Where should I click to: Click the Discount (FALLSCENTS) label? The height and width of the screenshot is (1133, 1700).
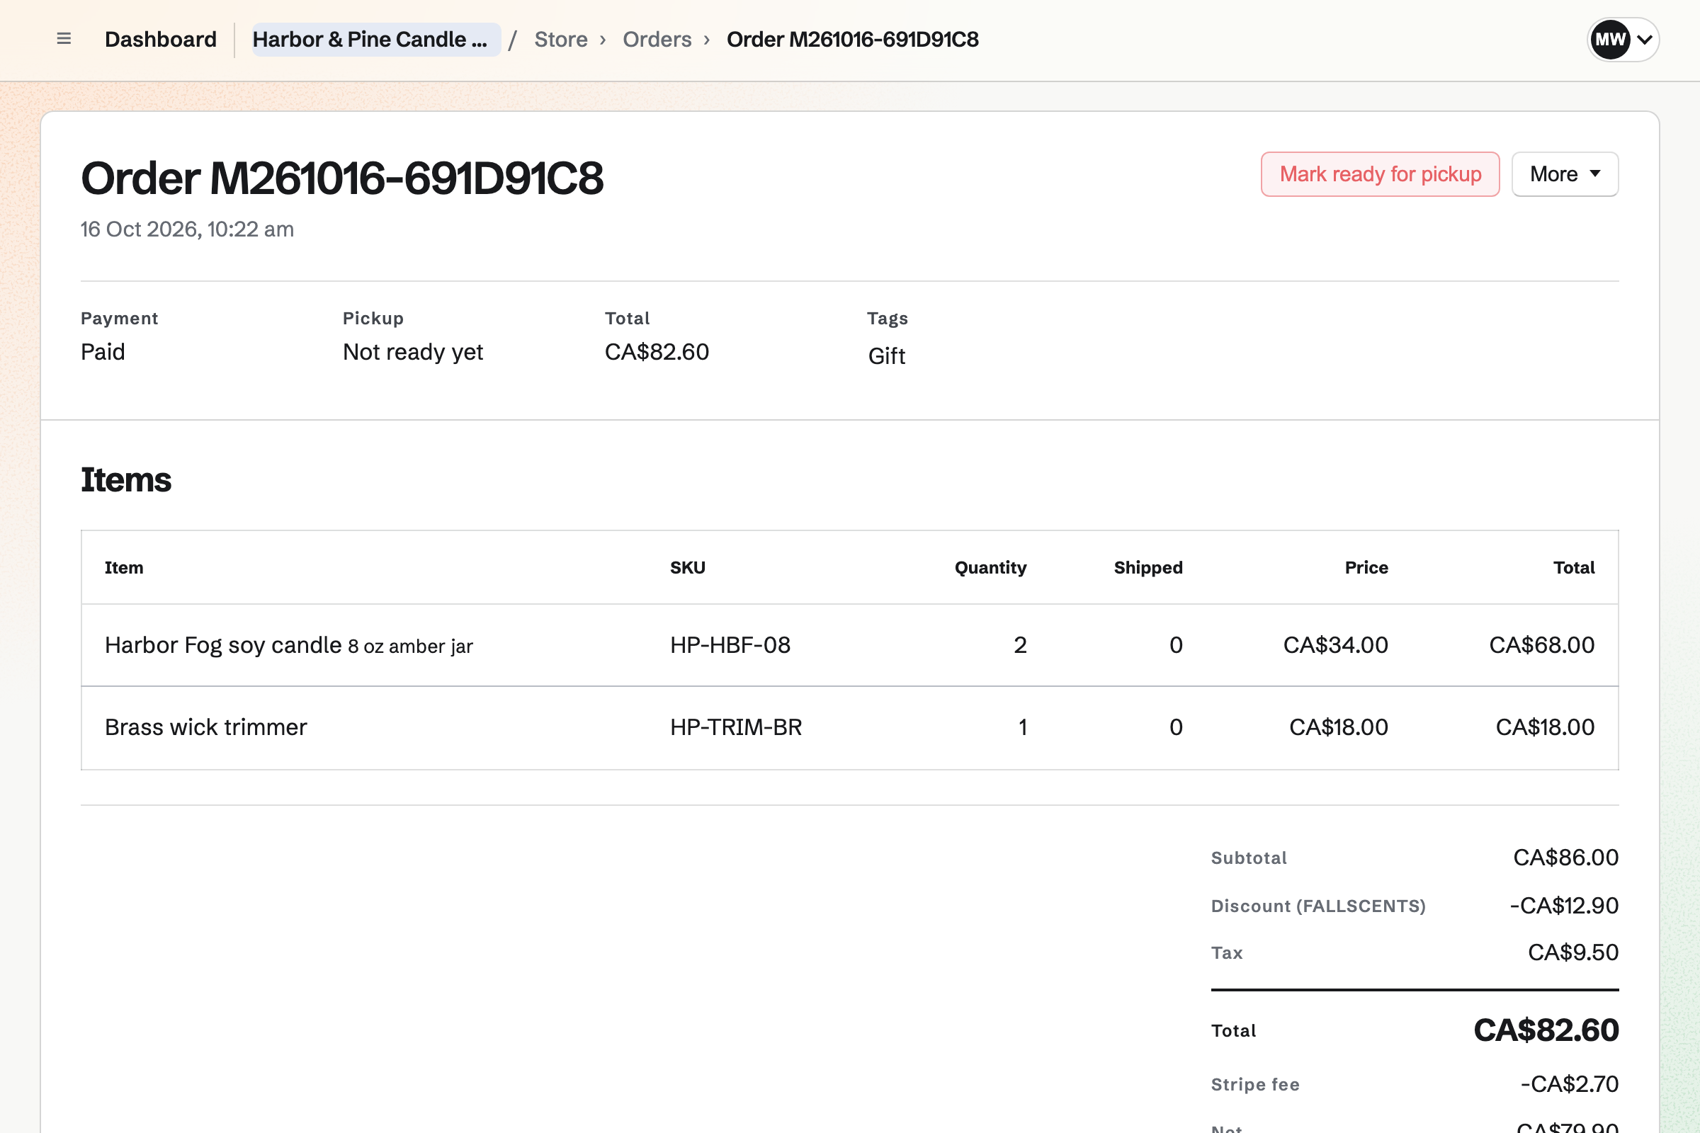(x=1318, y=906)
